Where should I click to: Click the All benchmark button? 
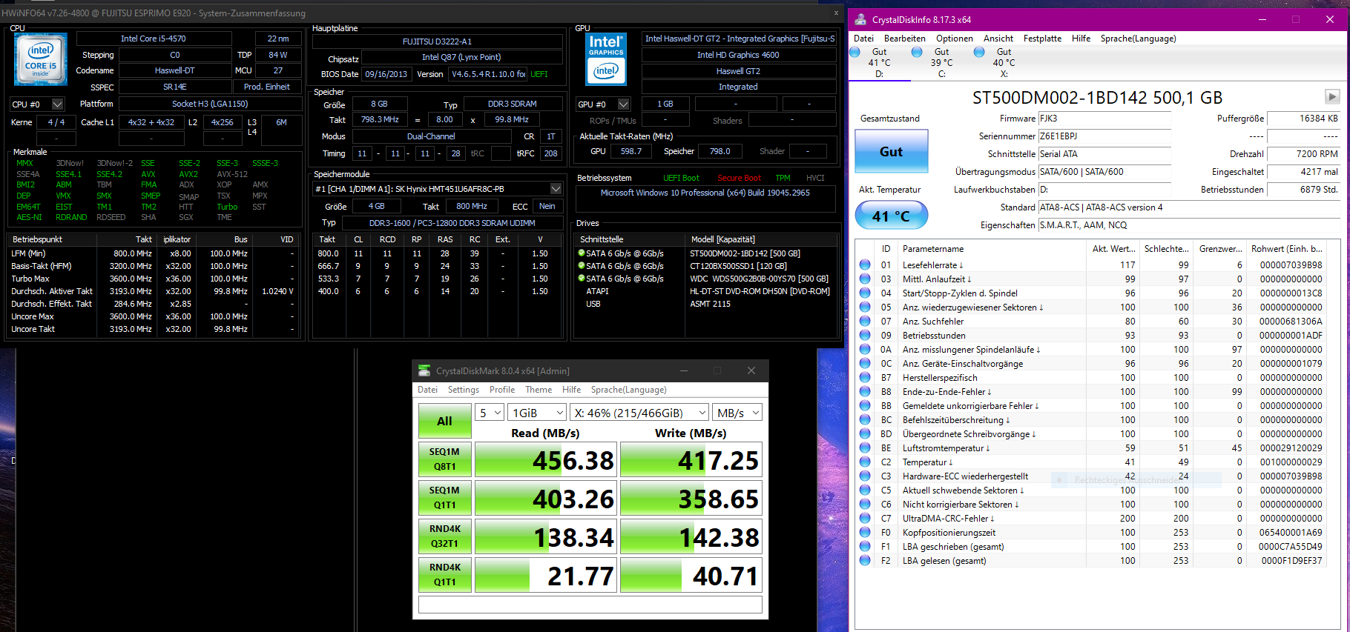tap(444, 421)
